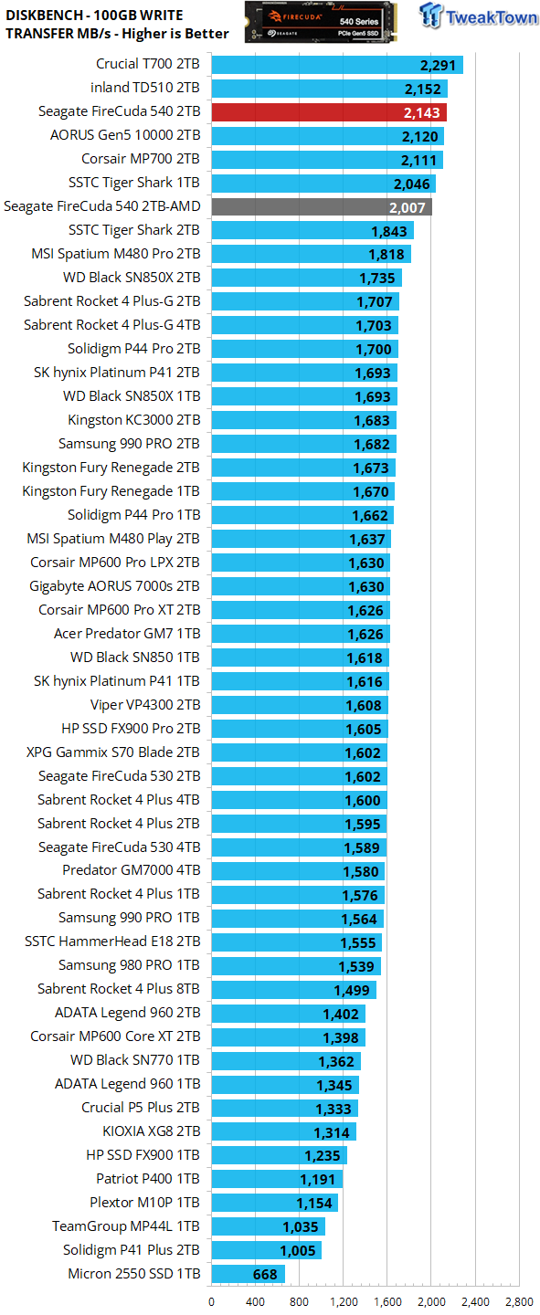Click the red Seagate FireCuda 540 2TB bar

(329, 112)
